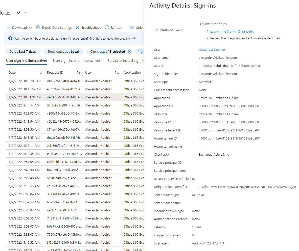Launch the Sign-in Diagnostic link

click(x=232, y=32)
